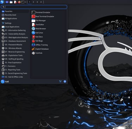The height and width of the screenshot is (129, 132).
Task: Open 07 - Reverse Engineering category
Action: 15,52
